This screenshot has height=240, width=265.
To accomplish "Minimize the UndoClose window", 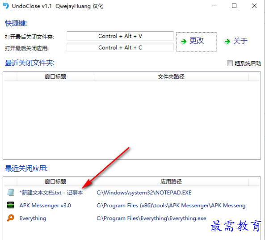I will point(215,6).
